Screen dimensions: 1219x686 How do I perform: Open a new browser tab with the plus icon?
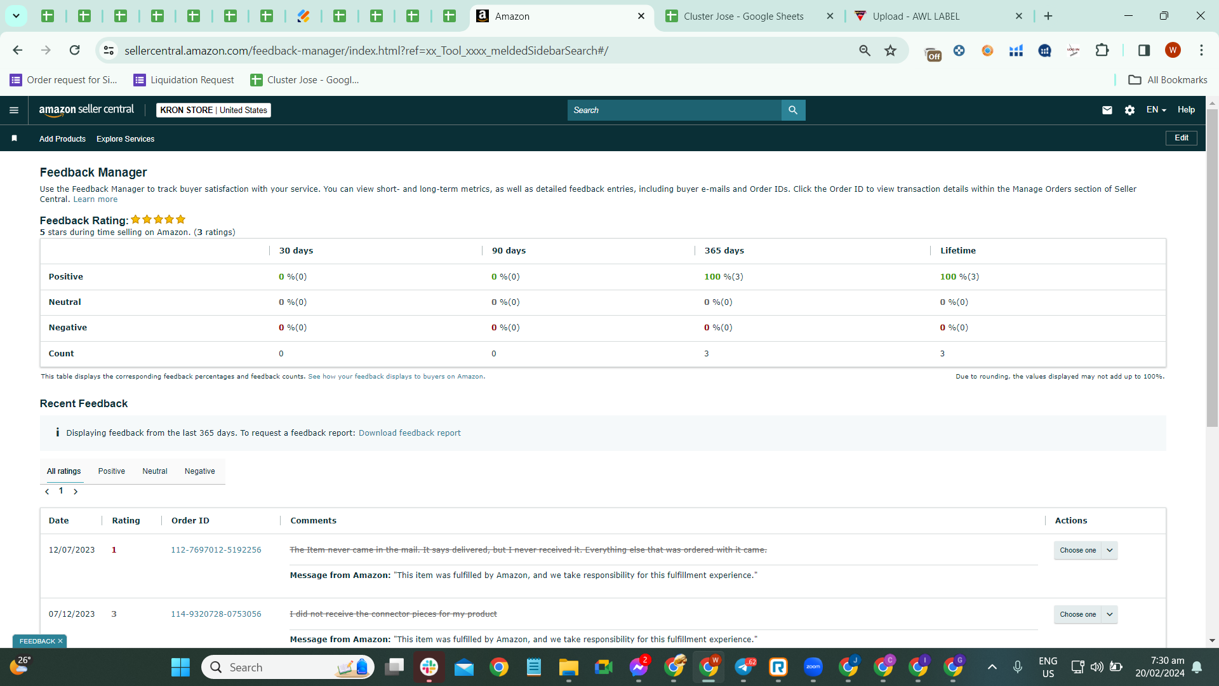(1048, 16)
